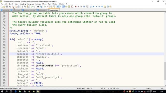The image size is (166, 93).
Task: Open the View menu
Action: pyautogui.click(x=16, y=4)
